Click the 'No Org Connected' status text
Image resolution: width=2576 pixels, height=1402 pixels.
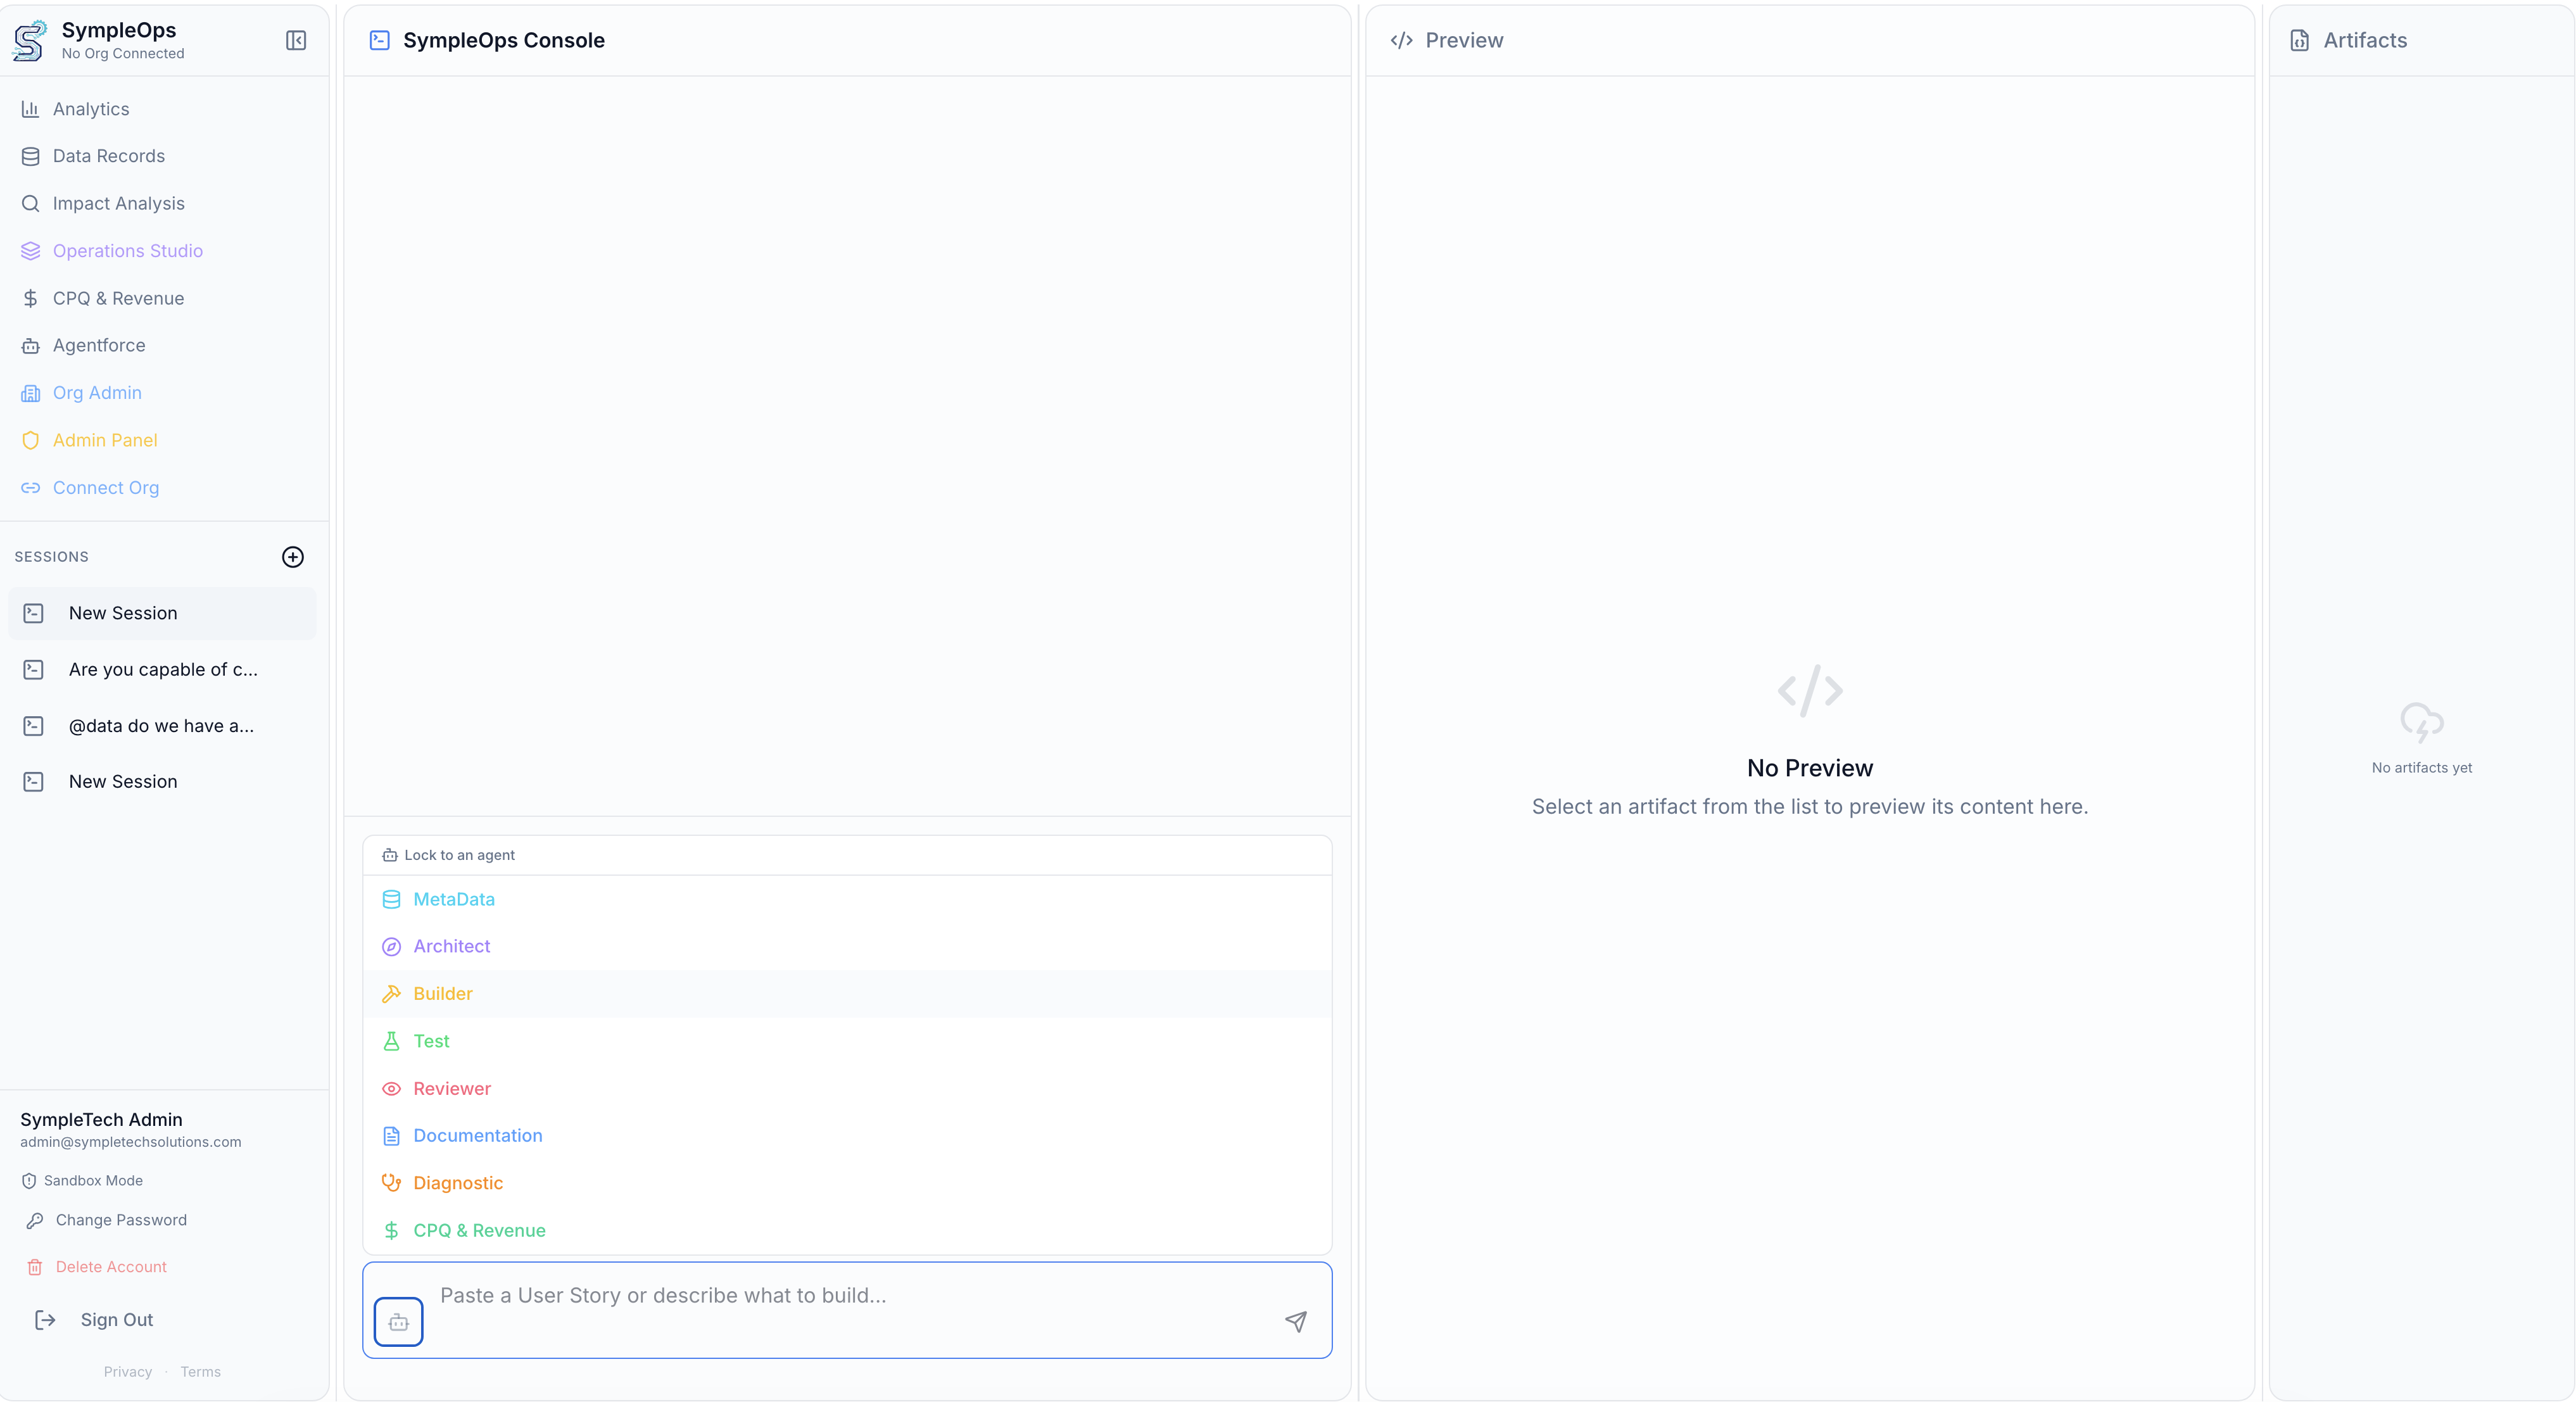pyautogui.click(x=123, y=54)
